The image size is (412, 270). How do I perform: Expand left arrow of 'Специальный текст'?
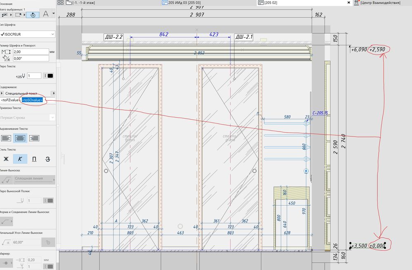(2, 93)
